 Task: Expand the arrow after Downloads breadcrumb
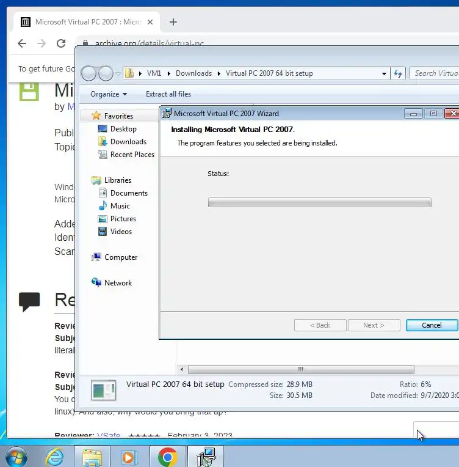[x=219, y=73]
